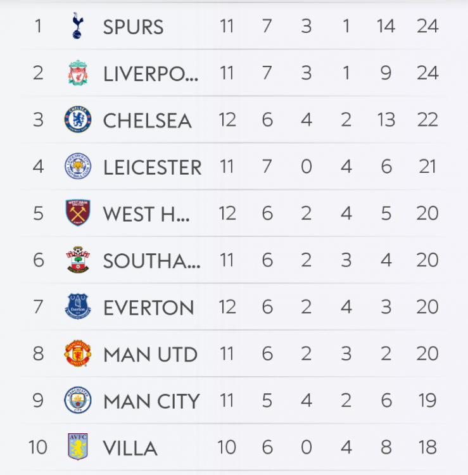The height and width of the screenshot is (475, 468).
Task: Select the LEICESTER team name
Action: (152, 167)
